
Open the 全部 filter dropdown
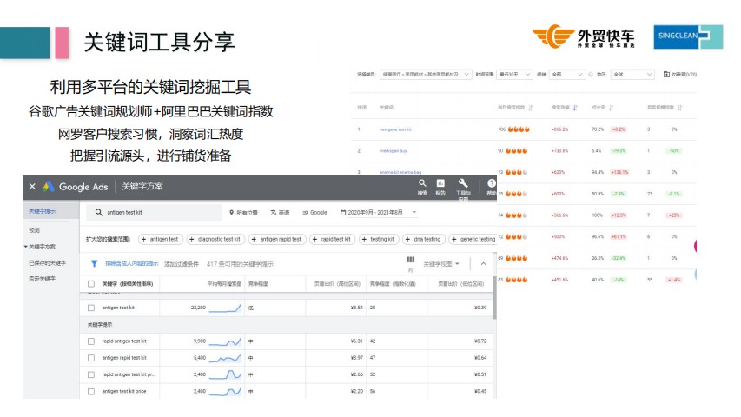(x=567, y=74)
